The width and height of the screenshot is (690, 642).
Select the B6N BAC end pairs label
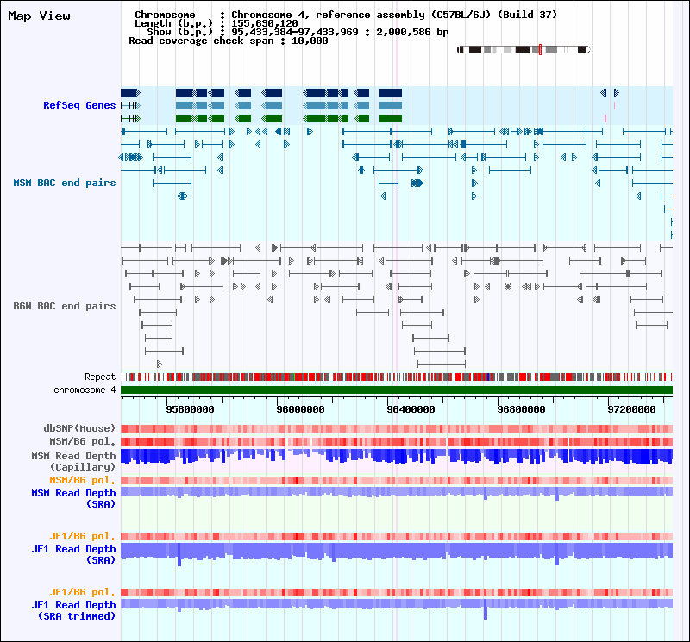[x=64, y=306]
